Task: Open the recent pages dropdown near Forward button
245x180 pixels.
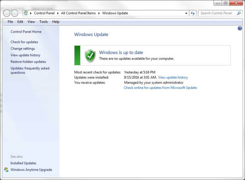Action: pos(20,13)
